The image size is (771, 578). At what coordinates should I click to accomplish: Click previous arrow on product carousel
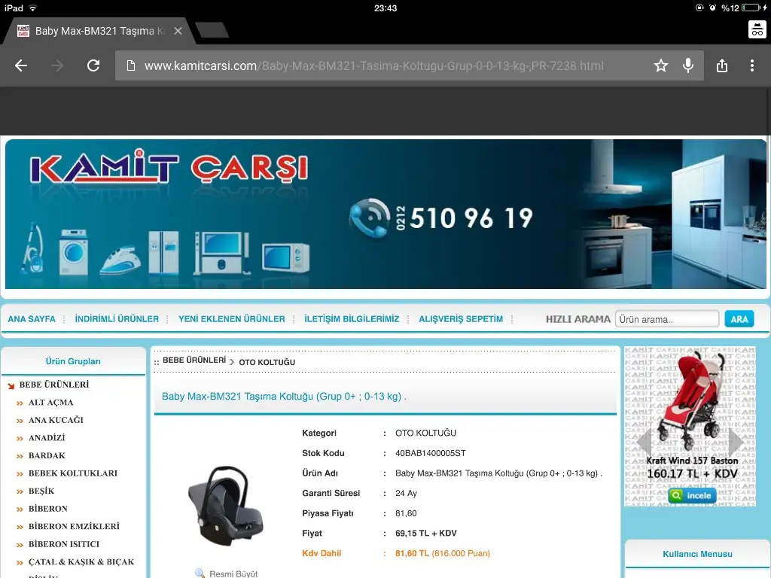tap(644, 443)
